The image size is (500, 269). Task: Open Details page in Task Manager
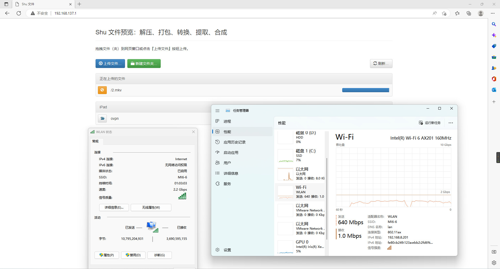coord(242,173)
